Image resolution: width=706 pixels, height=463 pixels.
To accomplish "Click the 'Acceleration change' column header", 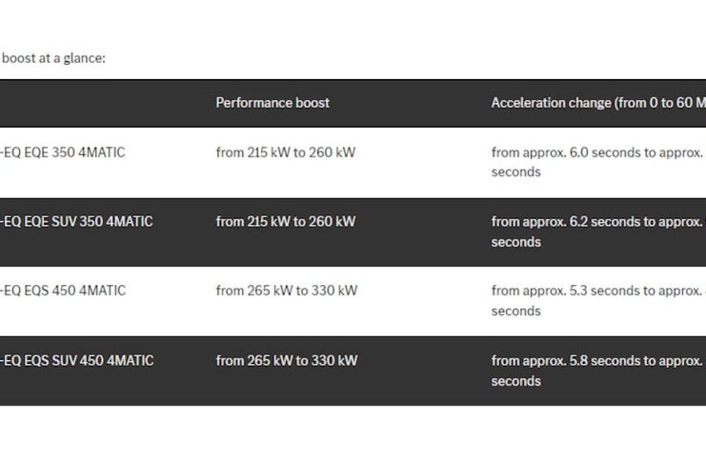I will click(x=597, y=103).
